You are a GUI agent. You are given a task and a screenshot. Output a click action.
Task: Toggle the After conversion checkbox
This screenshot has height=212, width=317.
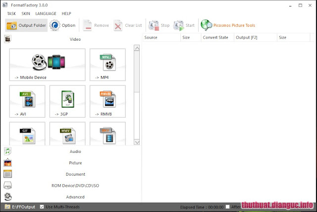click(x=228, y=207)
